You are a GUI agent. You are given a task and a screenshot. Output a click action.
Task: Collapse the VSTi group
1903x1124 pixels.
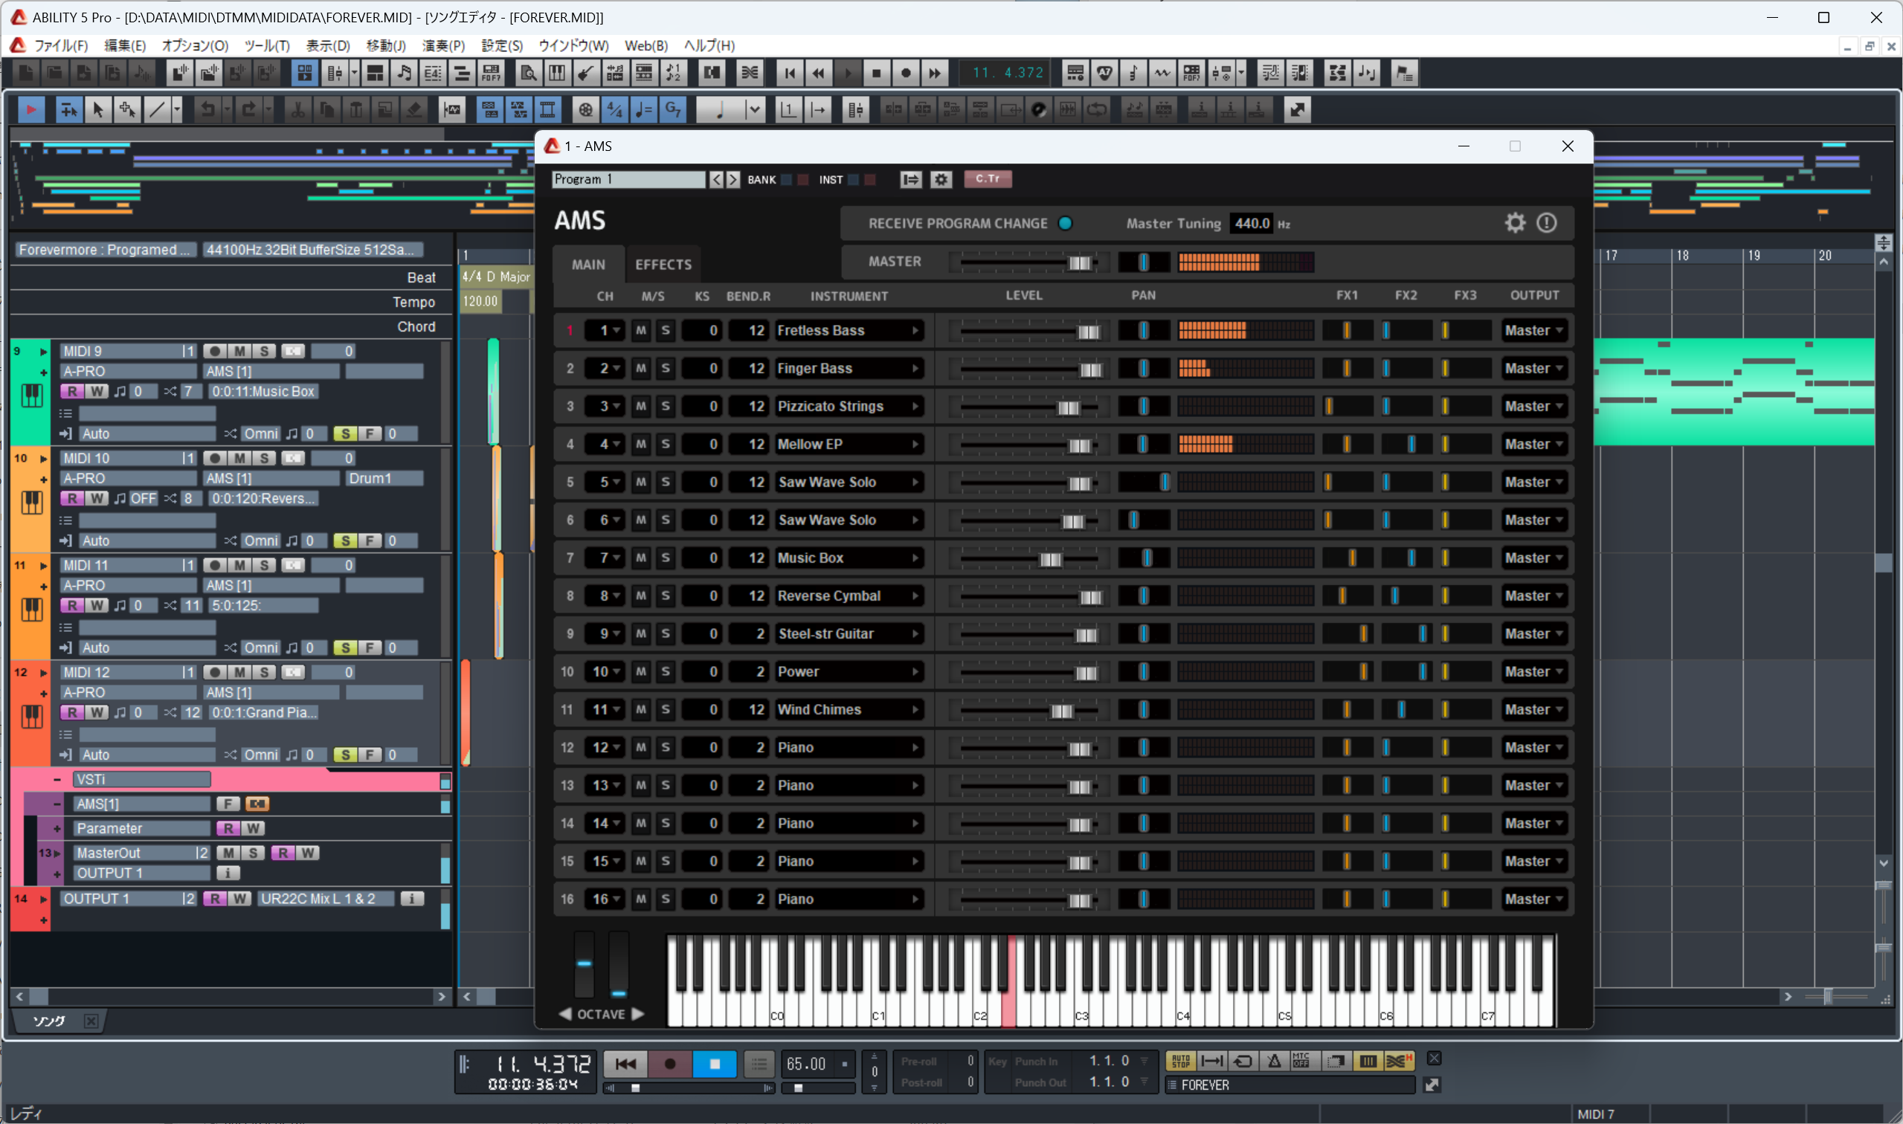57,779
